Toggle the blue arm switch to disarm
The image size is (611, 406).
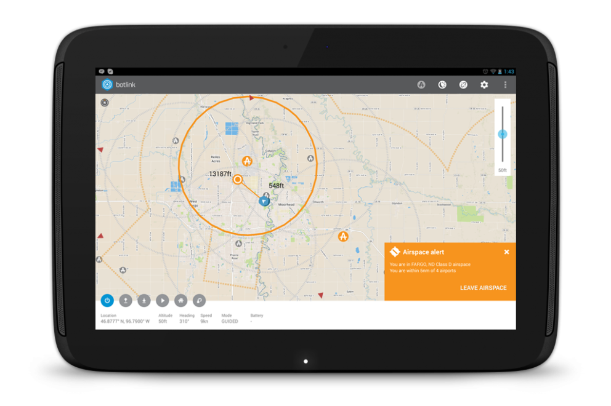pos(107,301)
